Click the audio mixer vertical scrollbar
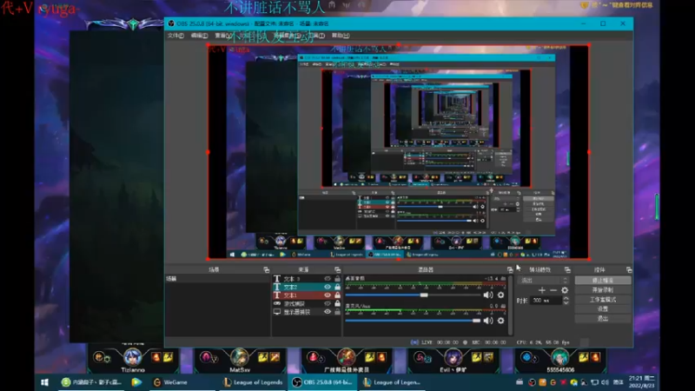The width and height of the screenshot is (695, 391). click(x=511, y=305)
